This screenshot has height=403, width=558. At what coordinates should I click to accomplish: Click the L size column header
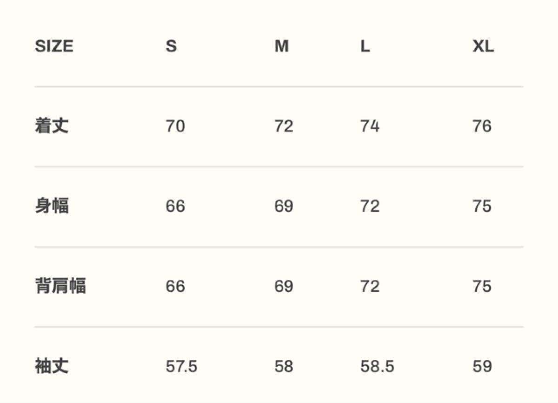[x=365, y=46]
